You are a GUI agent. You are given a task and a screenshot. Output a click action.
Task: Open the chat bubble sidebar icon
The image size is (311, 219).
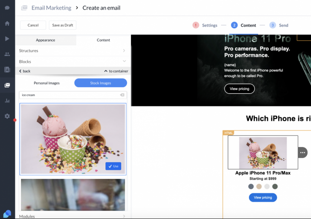click(7, 8)
